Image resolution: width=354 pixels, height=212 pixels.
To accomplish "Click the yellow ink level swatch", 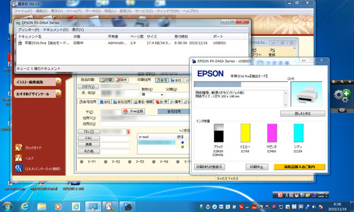I will (245, 133).
